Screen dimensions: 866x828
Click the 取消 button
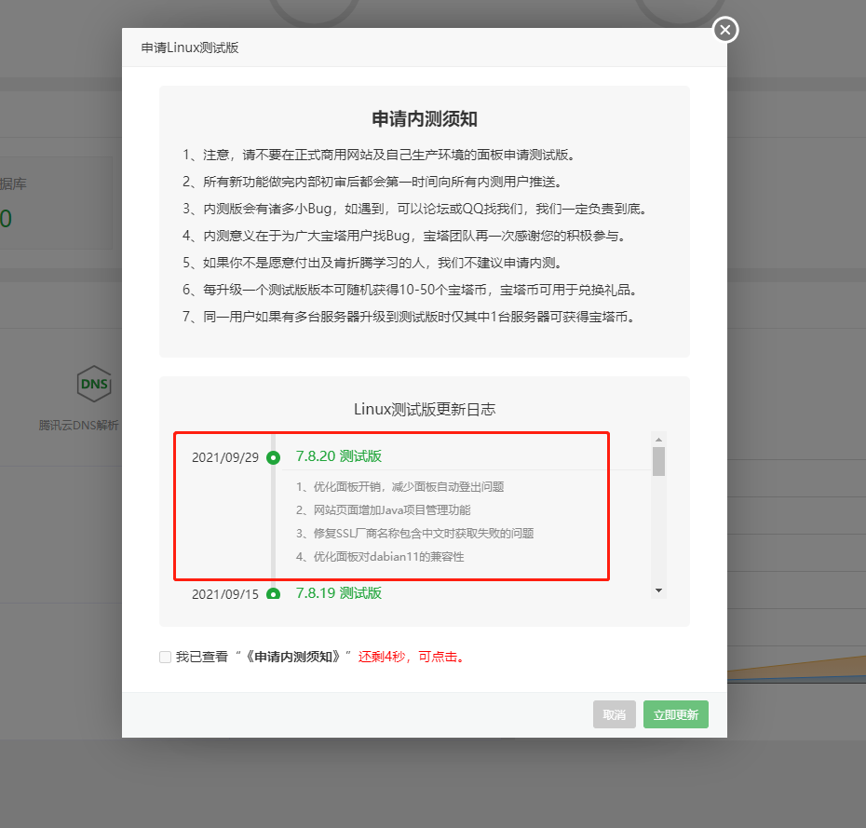pos(615,714)
